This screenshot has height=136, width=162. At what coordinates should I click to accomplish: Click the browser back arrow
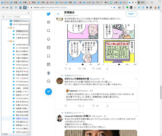(3, 7)
